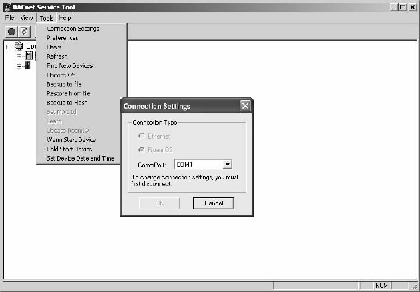The image size is (420, 292).
Task: Select the network root tree icon
Action: point(19,46)
